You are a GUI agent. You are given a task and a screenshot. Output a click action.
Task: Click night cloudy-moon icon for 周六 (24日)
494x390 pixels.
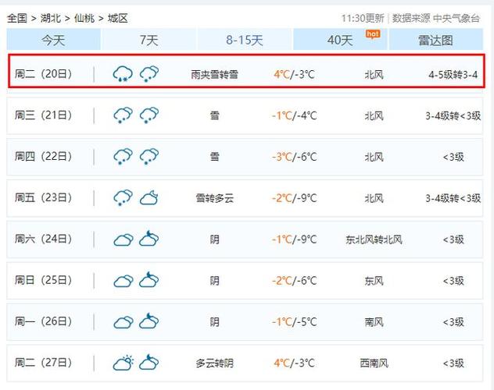[149, 238]
